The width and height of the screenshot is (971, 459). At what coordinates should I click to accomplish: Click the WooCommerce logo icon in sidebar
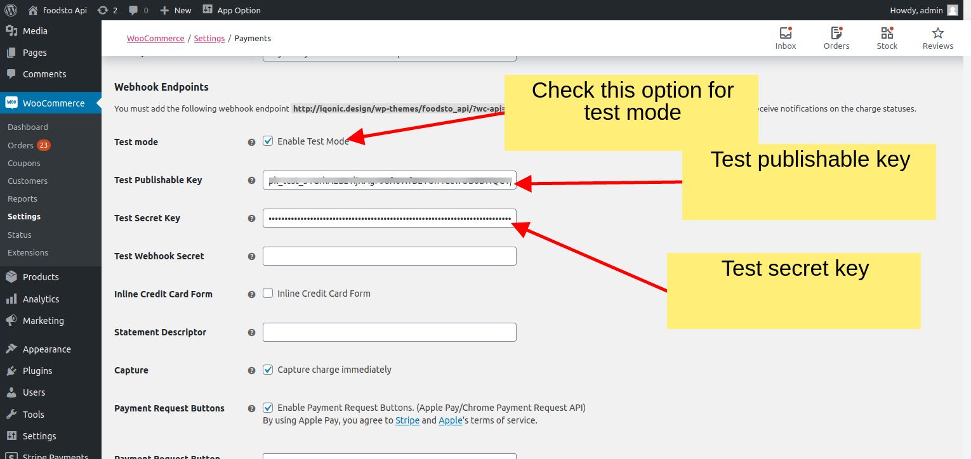[11, 103]
